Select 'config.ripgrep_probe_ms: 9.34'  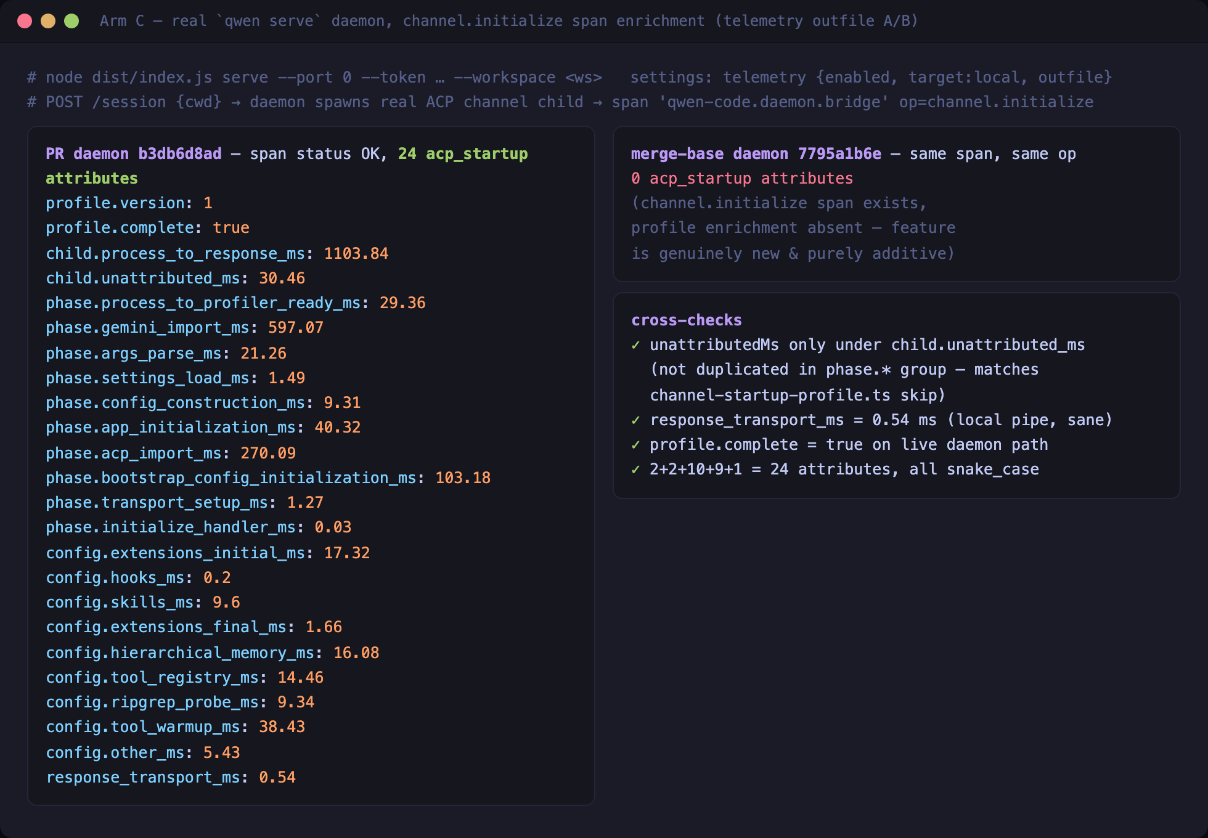pyautogui.click(x=181, y=702)
